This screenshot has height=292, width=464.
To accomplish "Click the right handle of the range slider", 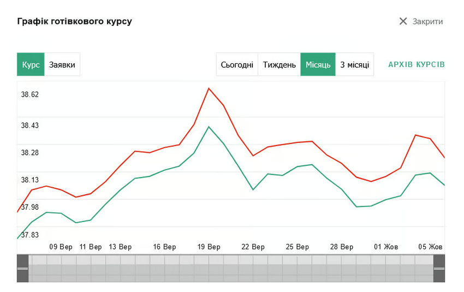I will tap(439, 269).
